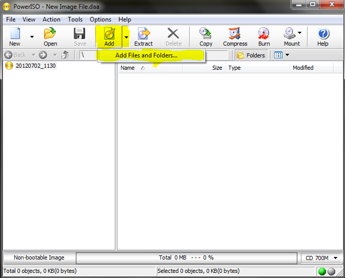Sort by the Name column header
Image resolution: width=345 pixels, height=278 pixels.
[x=150, y=68]
